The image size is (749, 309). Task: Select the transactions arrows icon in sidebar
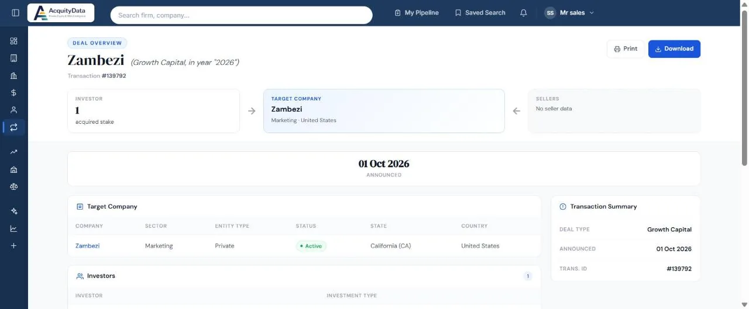(x=14, y=127)
